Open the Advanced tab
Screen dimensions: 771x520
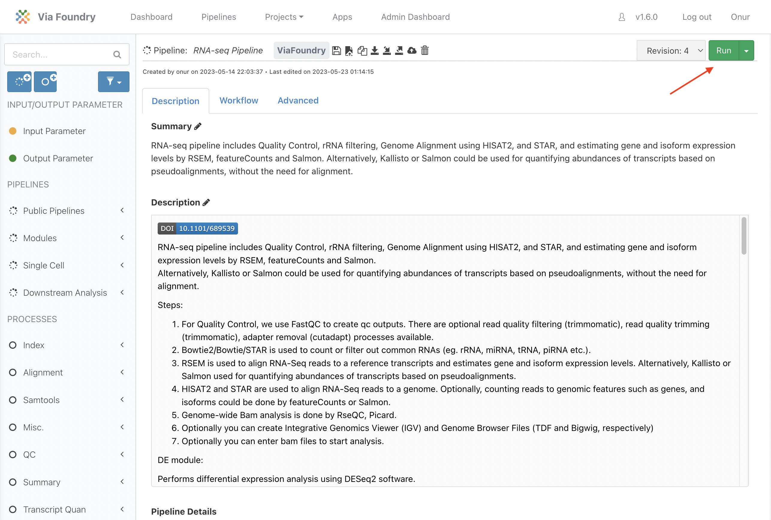click(x=298, y=100)
